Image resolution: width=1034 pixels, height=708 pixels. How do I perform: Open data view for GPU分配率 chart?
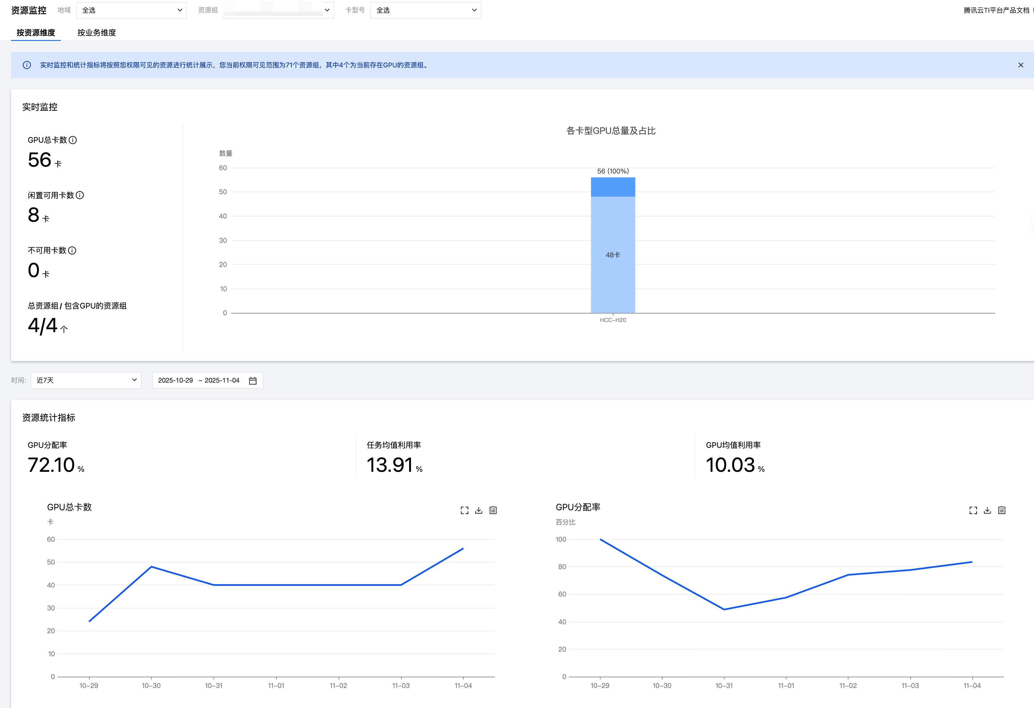[1001, 510]
